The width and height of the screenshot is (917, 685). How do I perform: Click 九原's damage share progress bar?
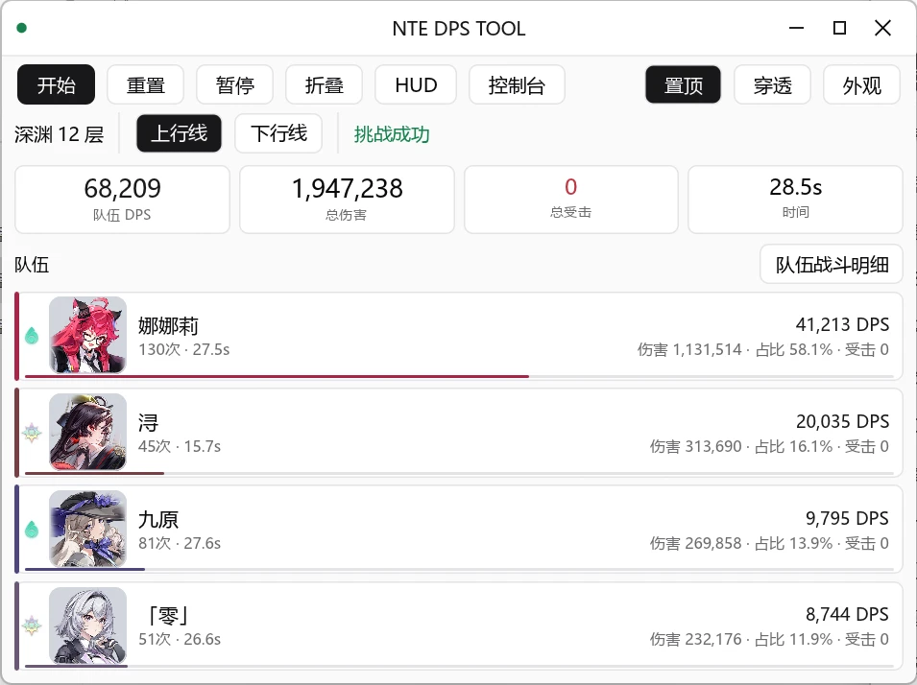[x=459, y=569]
